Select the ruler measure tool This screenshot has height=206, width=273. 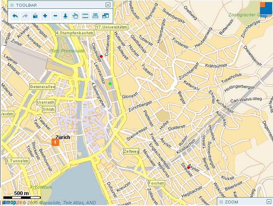click(x=86, y=16)
